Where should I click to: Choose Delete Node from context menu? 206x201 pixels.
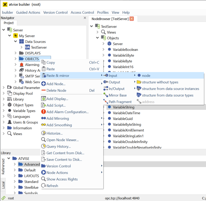(x=56, y=91)
